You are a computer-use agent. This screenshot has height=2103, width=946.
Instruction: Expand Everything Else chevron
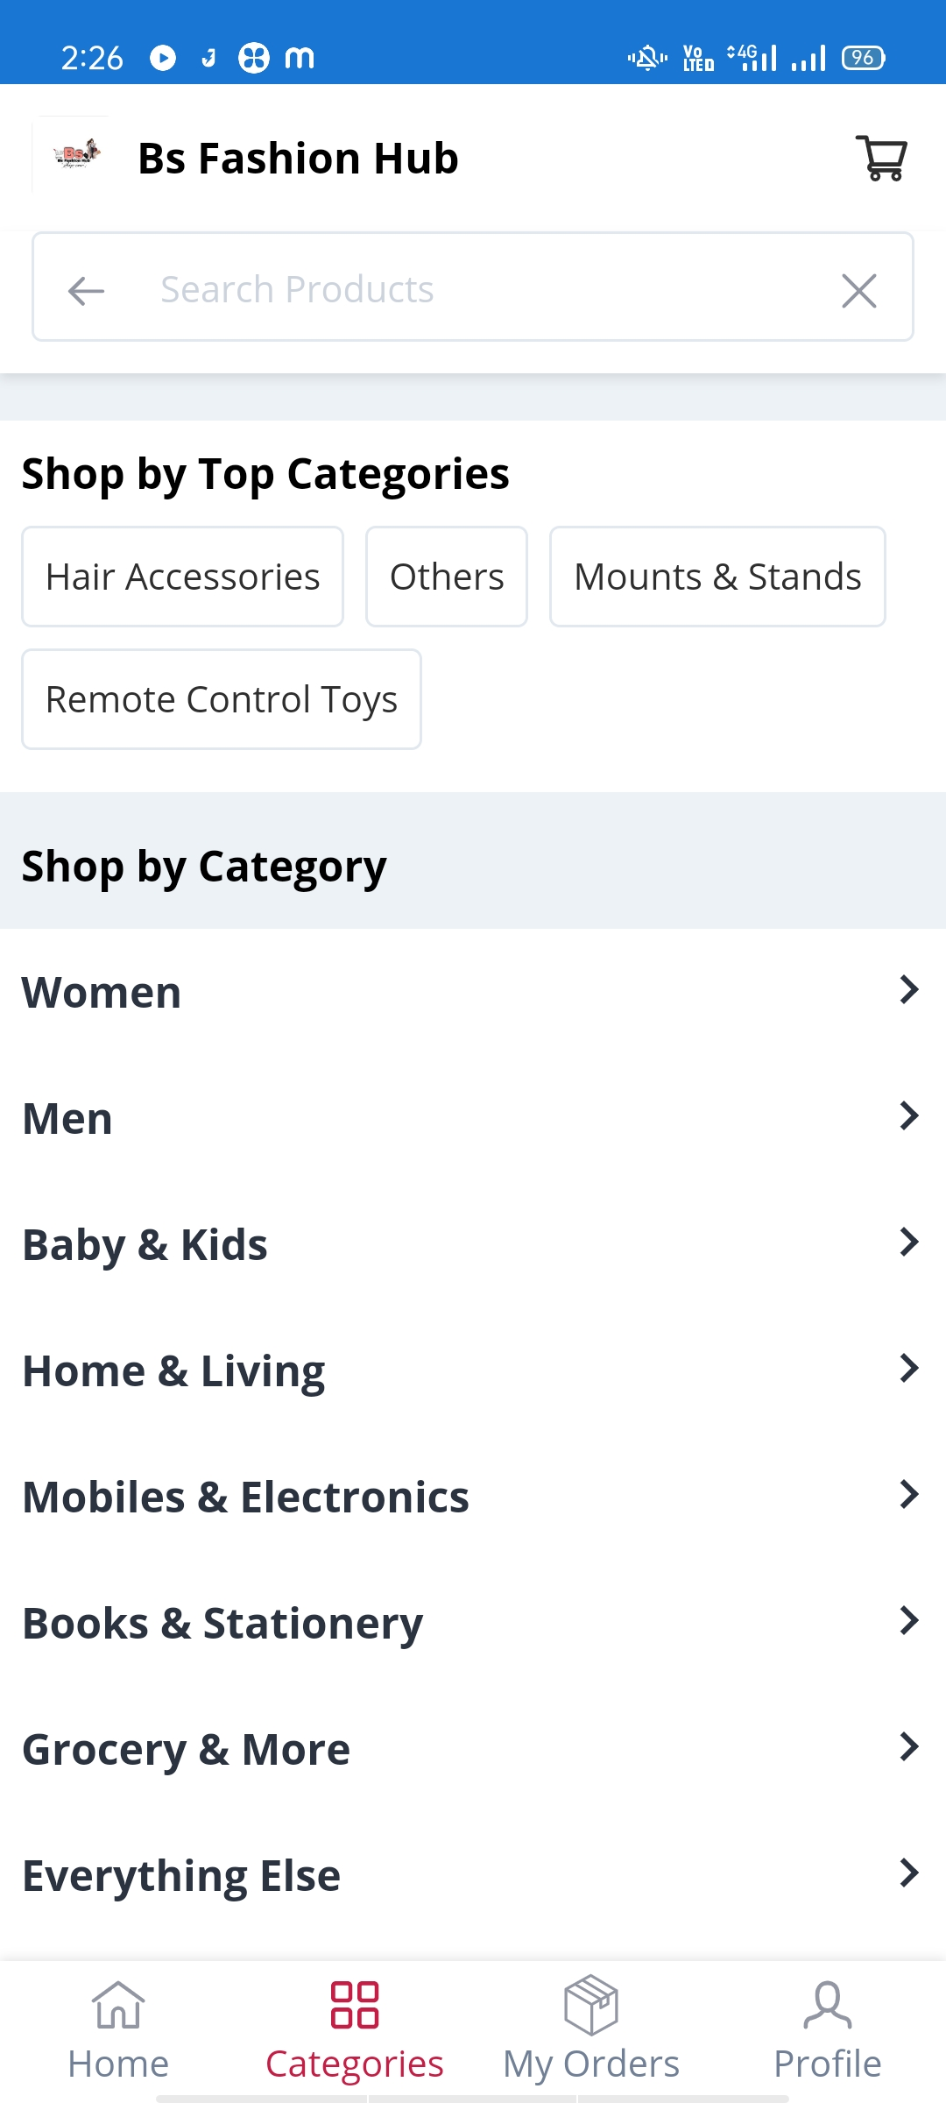(909, 1873)
